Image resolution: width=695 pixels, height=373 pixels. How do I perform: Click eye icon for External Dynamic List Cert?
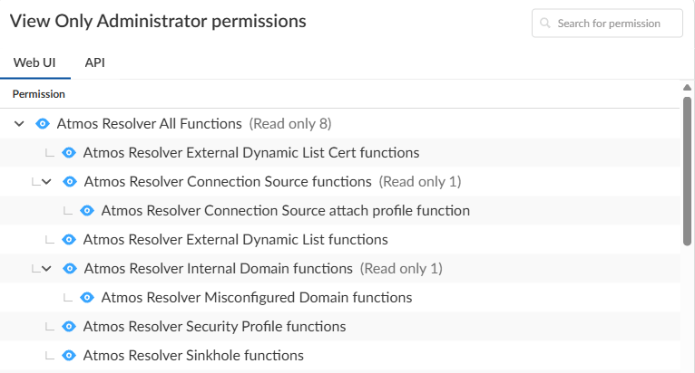point(68,153)
